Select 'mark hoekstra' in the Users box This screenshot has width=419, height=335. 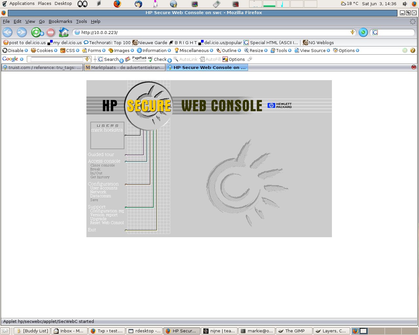pyautogui.click(x=107, y=130)
